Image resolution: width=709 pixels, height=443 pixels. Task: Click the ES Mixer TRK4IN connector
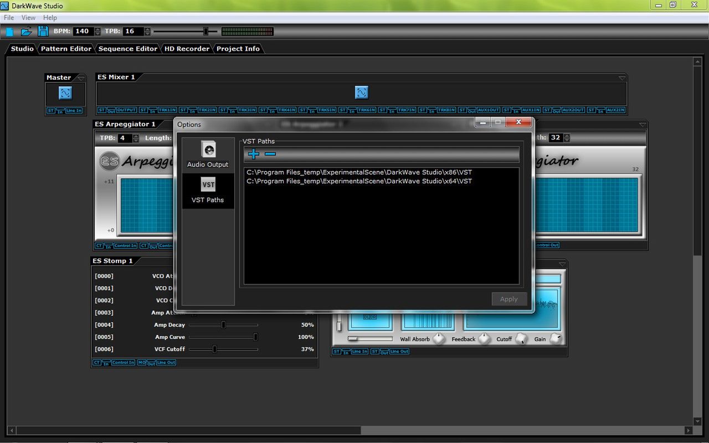click(x=287, y=110)
